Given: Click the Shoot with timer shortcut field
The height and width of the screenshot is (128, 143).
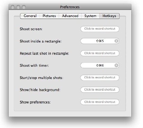Looking at the screenshot, I should (x=100, y=65).
